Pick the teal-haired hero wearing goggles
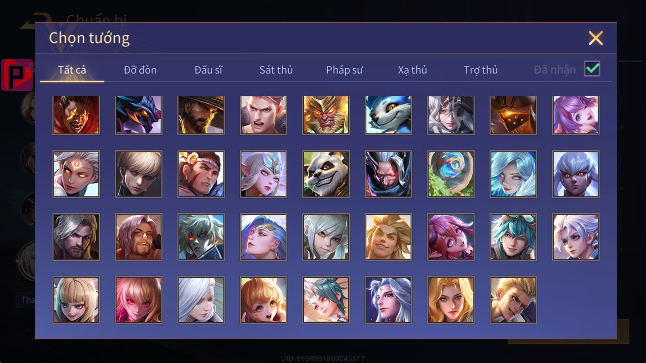 point(513,237)
